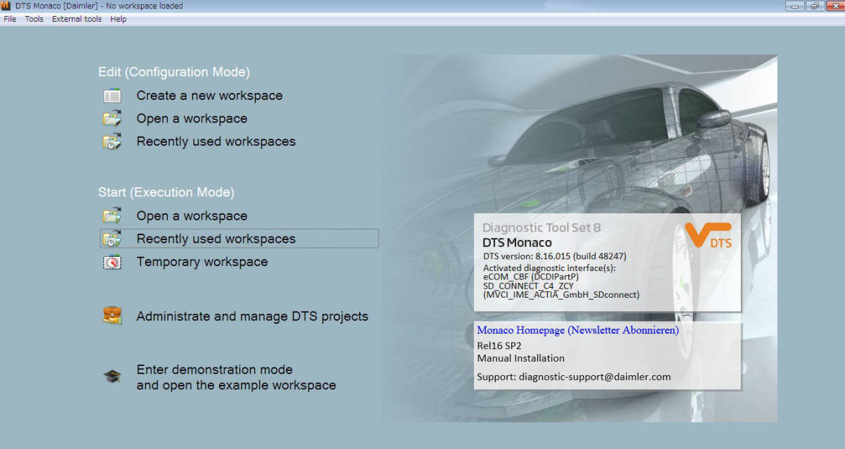
Task: Click the Create a new workspace icon
Action: click(x=112, y=96)
